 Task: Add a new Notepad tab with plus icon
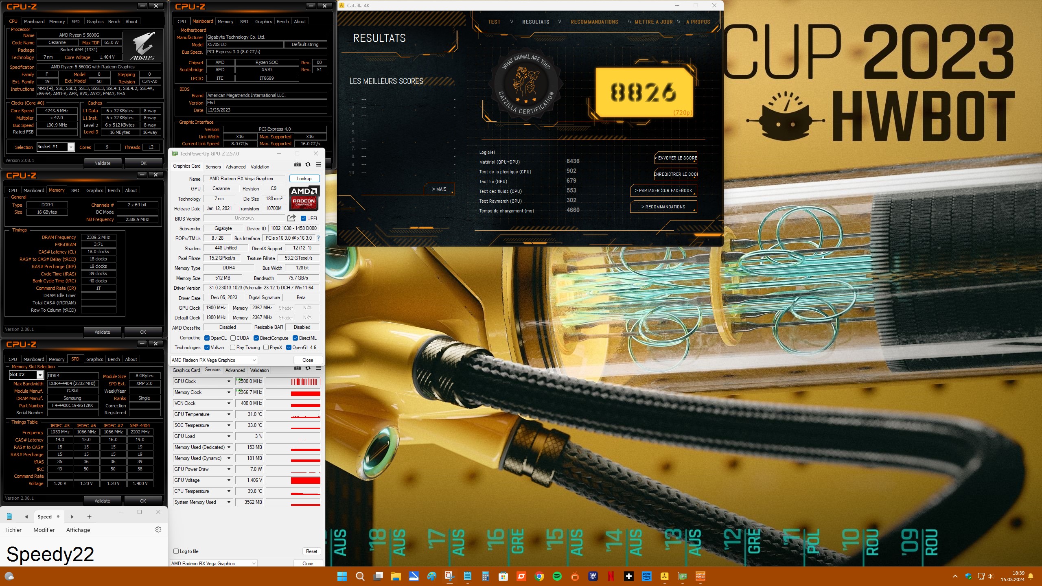point(89,517)
